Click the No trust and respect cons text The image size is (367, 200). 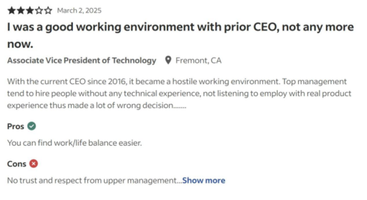[95, 181]
